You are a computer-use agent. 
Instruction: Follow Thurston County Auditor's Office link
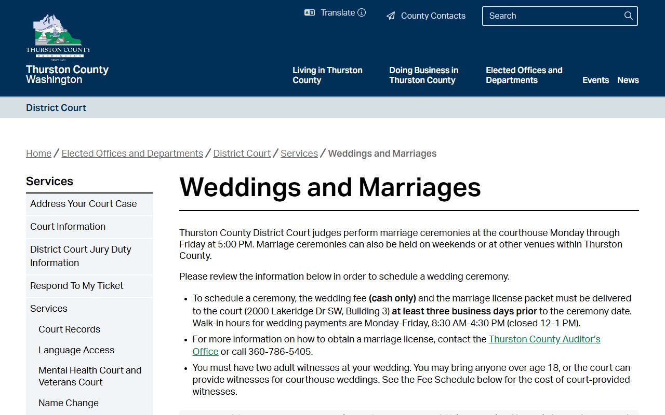(x=544, y=339)
